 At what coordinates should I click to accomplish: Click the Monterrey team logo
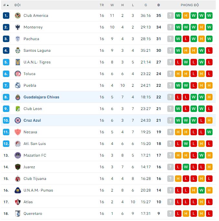coord(18,27)
